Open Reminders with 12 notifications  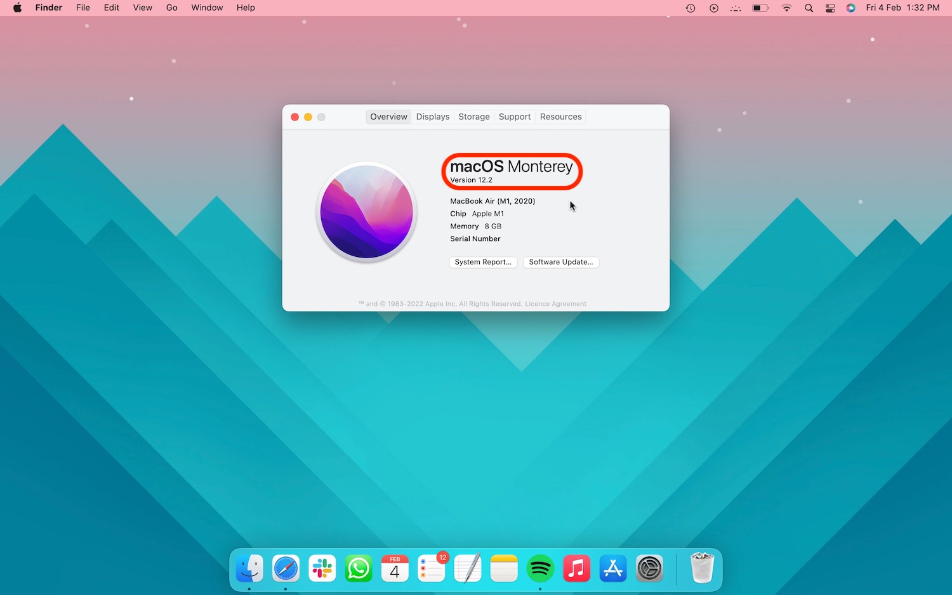point(431,568)
